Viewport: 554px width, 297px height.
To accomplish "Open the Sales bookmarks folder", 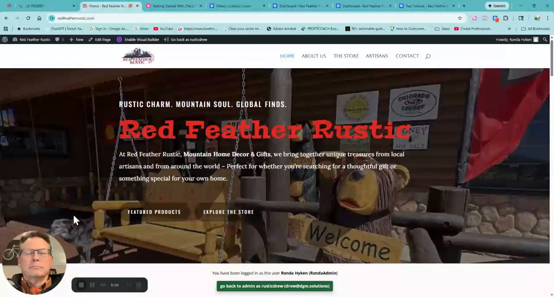I will point(442,29).
